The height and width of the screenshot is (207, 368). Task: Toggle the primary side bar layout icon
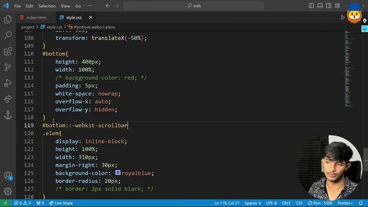pyautogui.click(x=311, y=6)
